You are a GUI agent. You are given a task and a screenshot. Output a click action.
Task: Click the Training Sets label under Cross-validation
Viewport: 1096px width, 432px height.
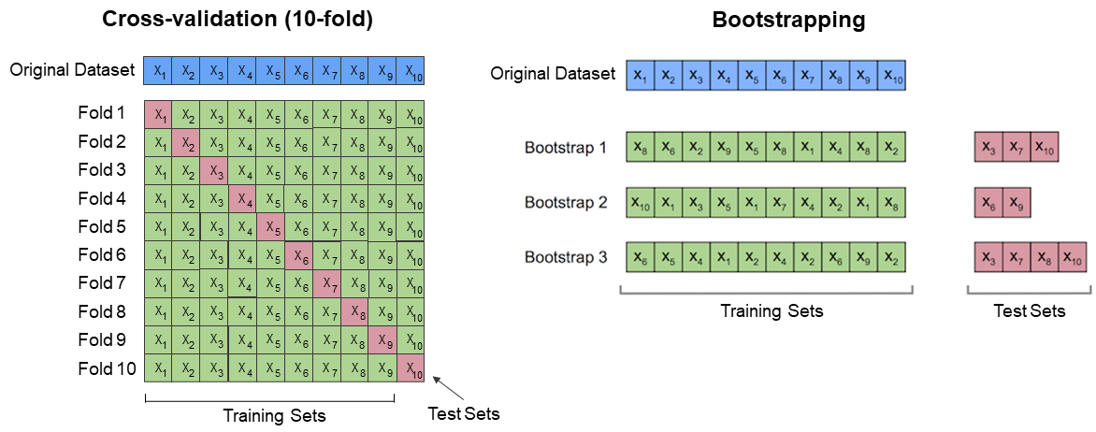pyautogui.click(x=274, y=414)
